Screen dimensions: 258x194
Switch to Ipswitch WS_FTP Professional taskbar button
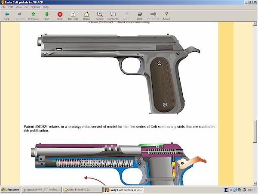41,190
